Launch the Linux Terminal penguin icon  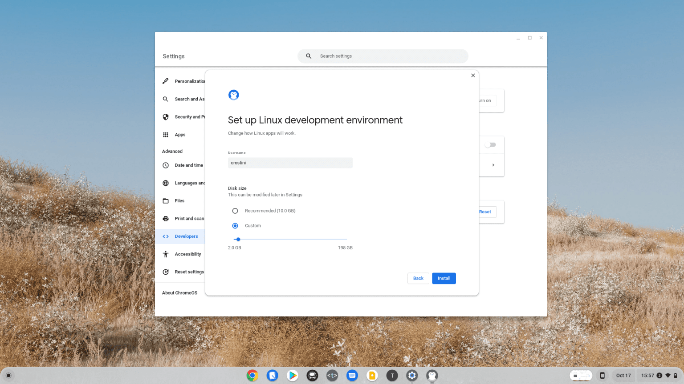click(432, 376)
